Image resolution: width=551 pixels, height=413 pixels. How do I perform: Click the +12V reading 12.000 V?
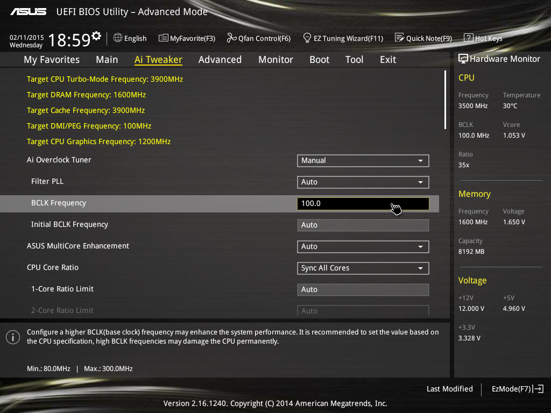pyautogui.click(x=471, y=308)
